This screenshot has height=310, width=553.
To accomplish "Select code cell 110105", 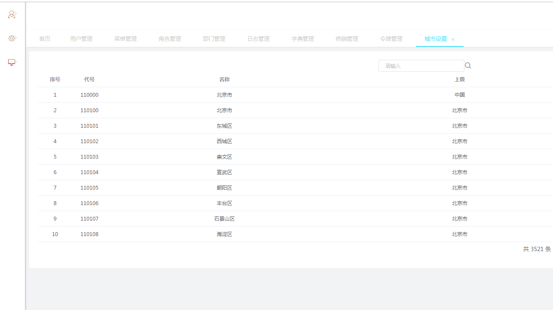I will [x=89, y=188].
